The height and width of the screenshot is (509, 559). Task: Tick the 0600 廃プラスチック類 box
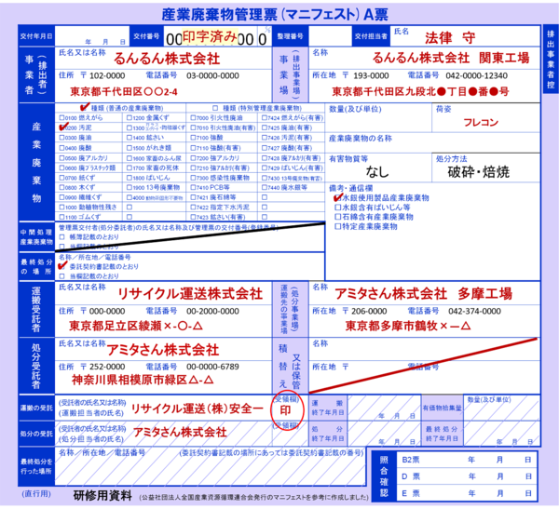[x=61, y=167]
